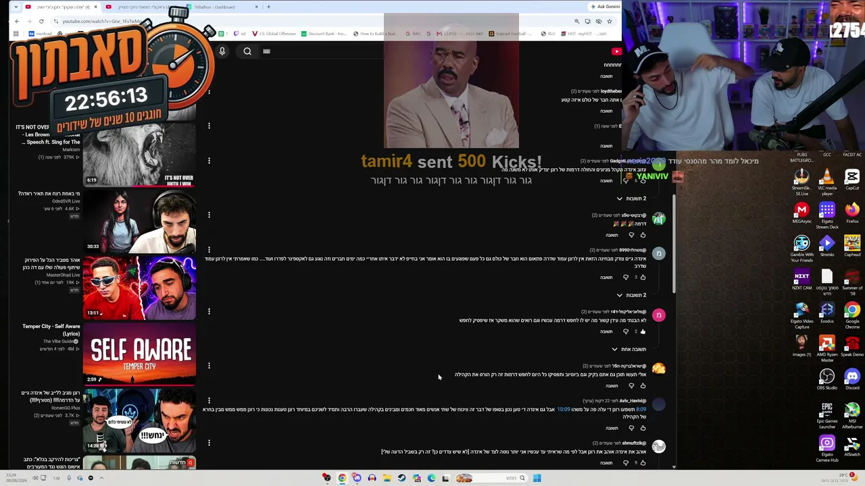
Task: Click the YouTube search magnifier button
Action: (247, 51)
